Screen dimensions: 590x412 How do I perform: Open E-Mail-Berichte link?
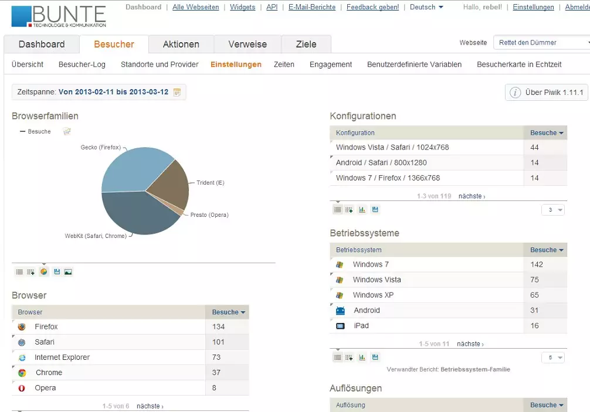(312, 7)
